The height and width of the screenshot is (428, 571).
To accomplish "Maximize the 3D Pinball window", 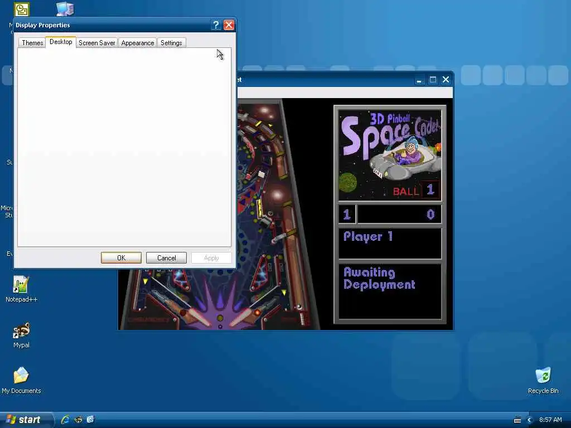I will coord(433,80).
